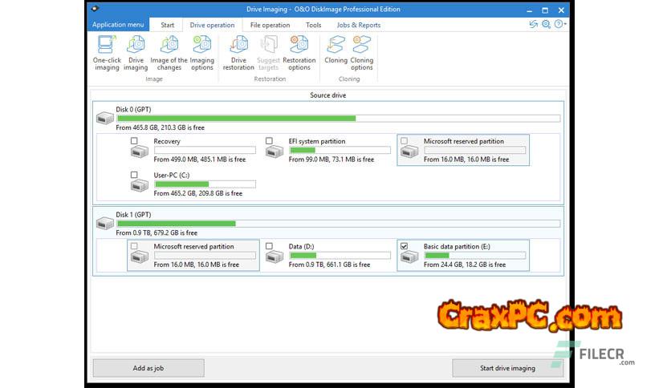Click the Disk 1 usage bar
671x388 pixels.
338,224
